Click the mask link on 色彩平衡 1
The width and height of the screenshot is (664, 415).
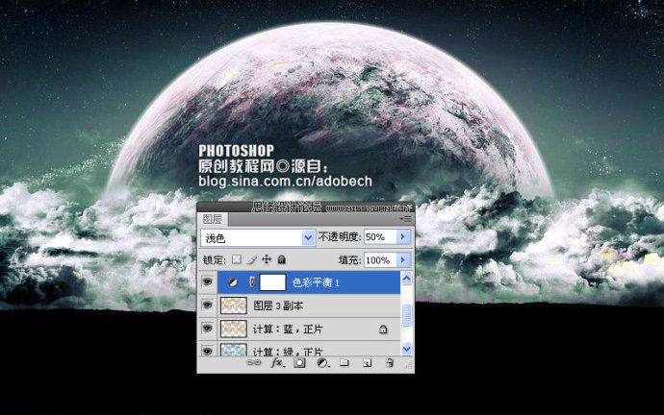pyautogui.click(x=252, y=282)
